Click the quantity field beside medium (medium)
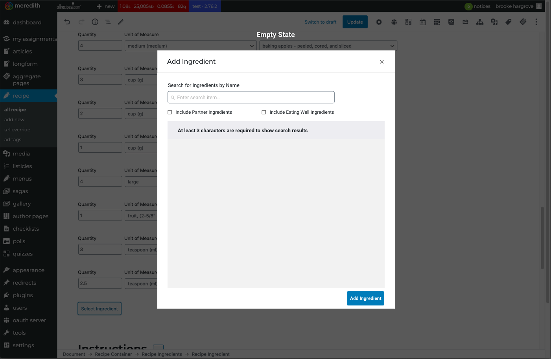Image resolution: width=551 pixels, height=359 pixels. (100, 45)
